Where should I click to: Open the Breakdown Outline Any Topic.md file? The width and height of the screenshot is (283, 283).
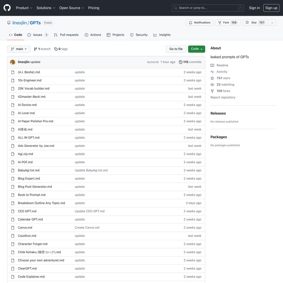pos(41,203)
